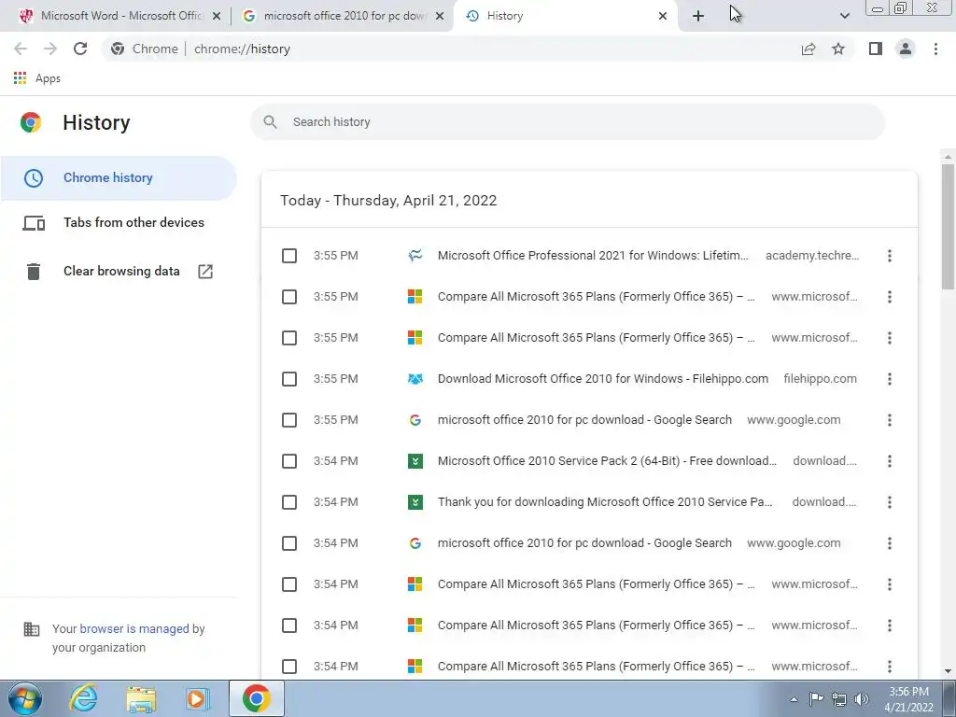The image size is (956, 717).
Task: Close the Microsoft Word tab
Action: pos(217,17)
